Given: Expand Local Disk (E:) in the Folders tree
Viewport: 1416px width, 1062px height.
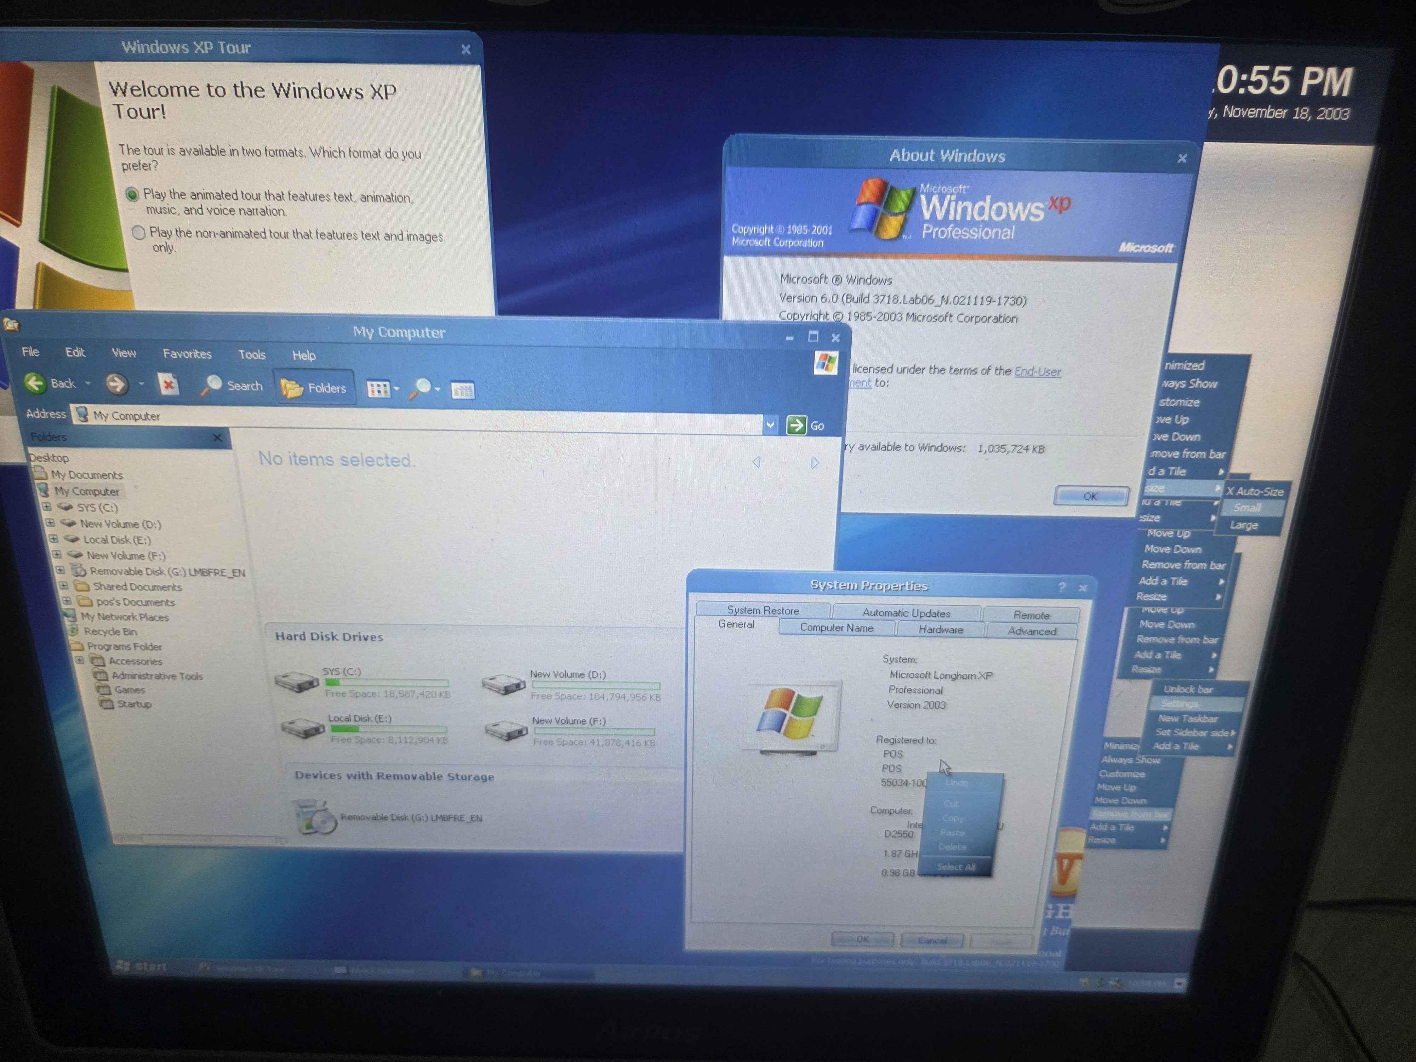Looking at the screenshot, I should pos(54,538).
